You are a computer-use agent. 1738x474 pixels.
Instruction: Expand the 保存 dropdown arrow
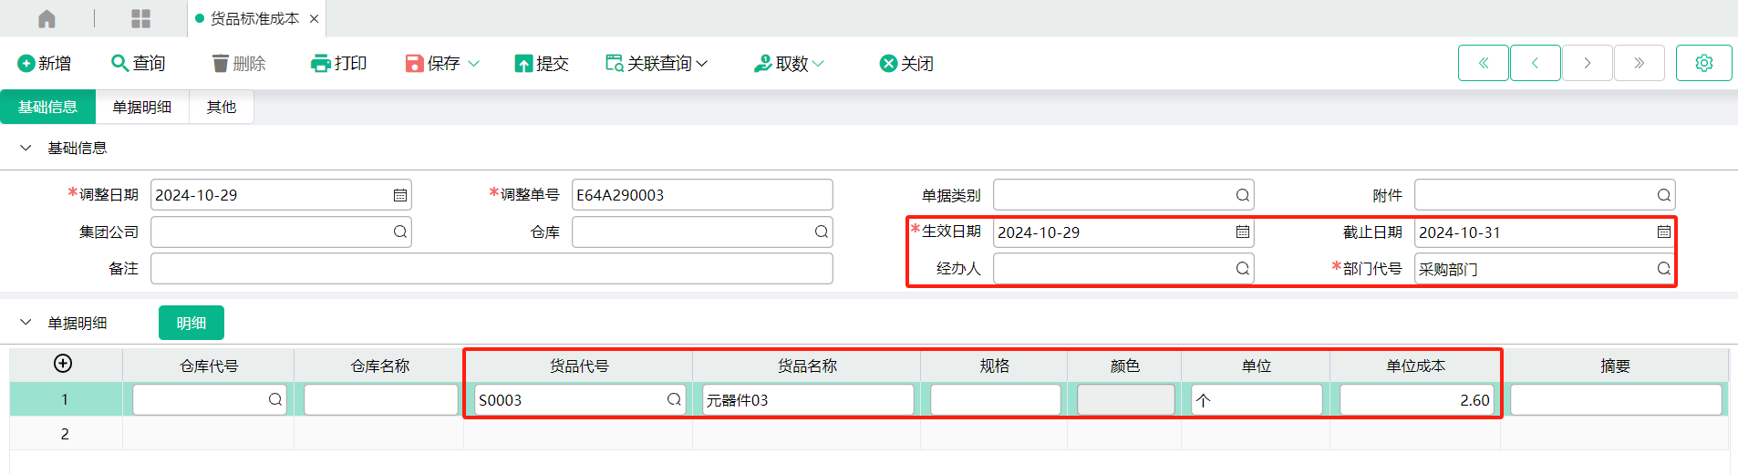click(474, 63)
